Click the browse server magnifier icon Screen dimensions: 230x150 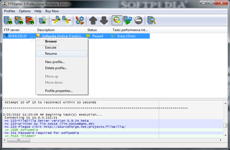click(x=151, y=20)
